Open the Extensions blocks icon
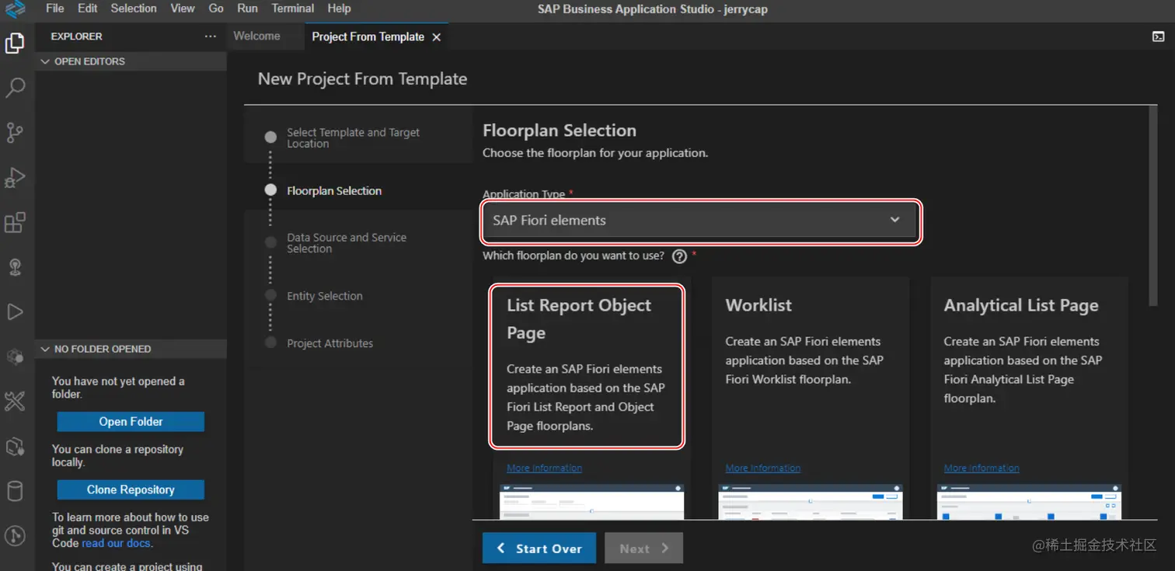 tap(15, 223)
